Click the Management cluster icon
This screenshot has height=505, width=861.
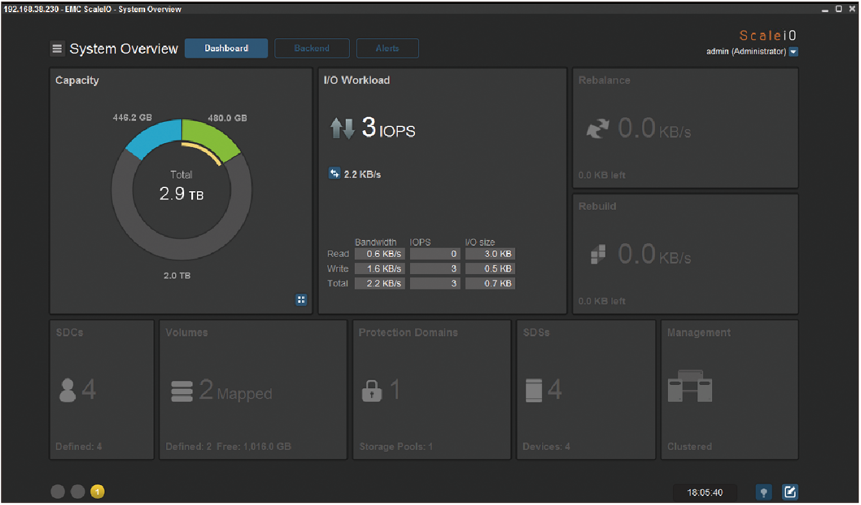click(690, 386)
